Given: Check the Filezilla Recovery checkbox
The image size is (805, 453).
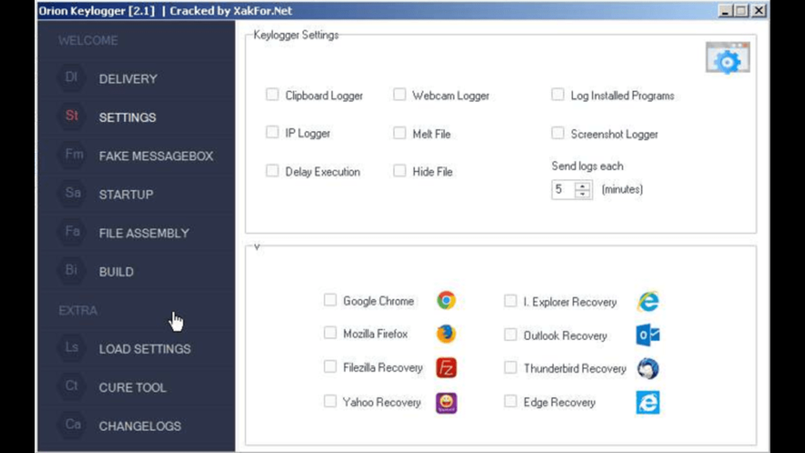Looking at the screenshot, I should [x=330, y=366].
